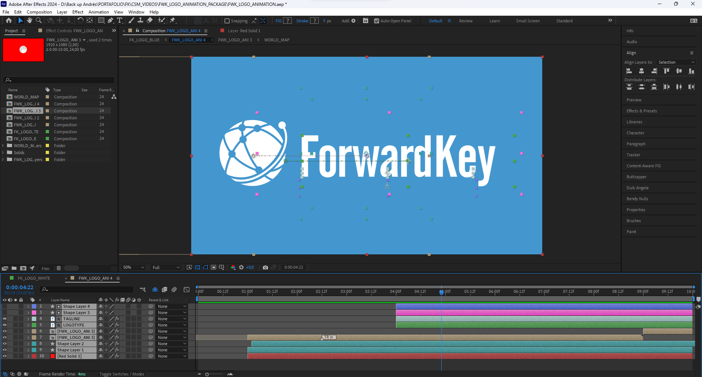
Task: Expand the WORLD_M..ers folder
Action: [3, 146]
